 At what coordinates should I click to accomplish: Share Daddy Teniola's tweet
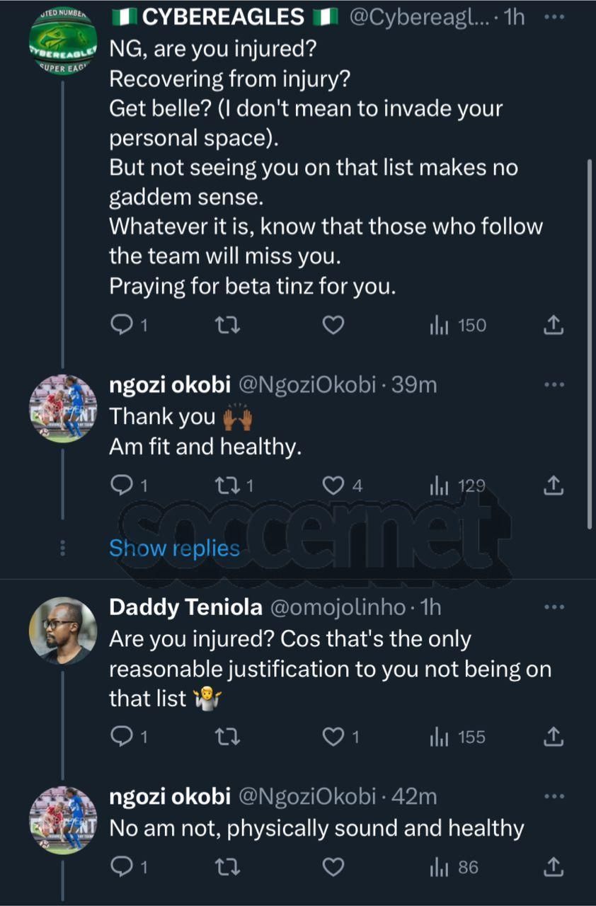tap(554, 737)
